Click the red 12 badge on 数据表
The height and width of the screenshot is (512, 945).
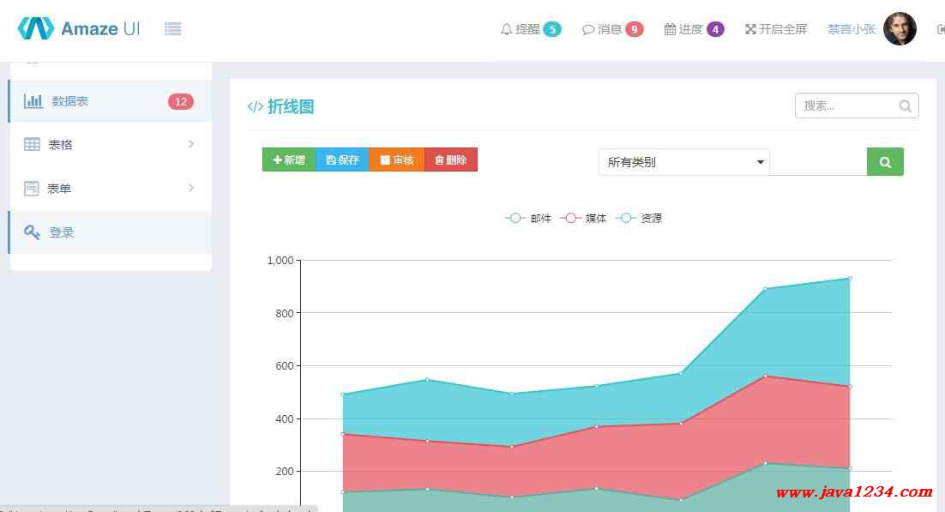pos(181,101)
